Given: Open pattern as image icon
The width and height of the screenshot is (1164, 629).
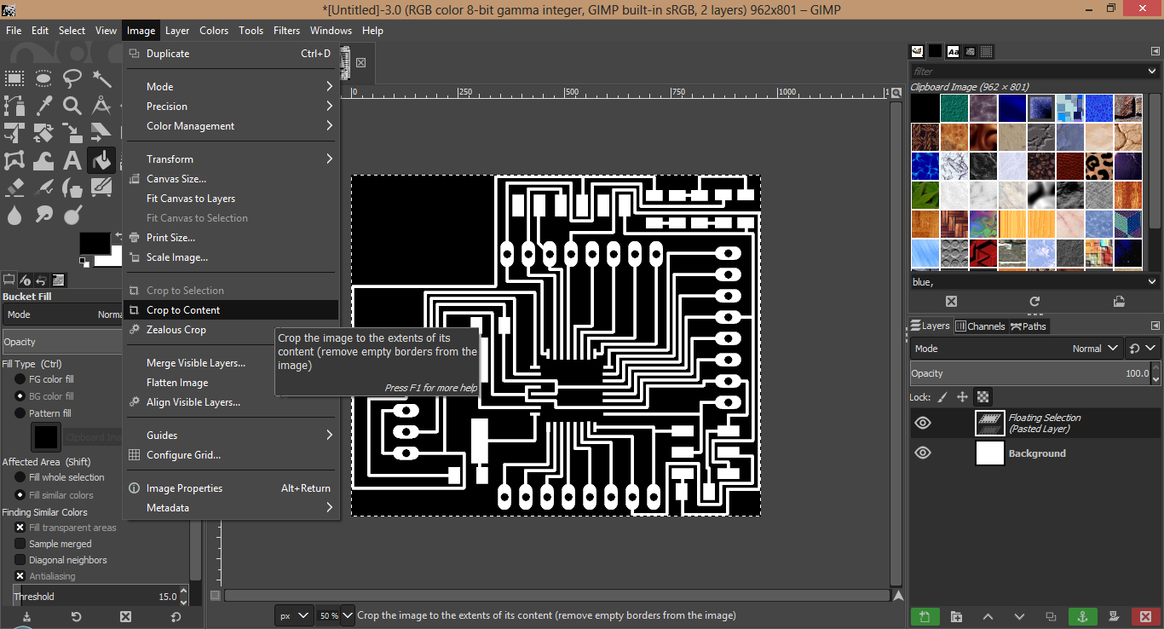Looking at the screenshot, I should [1119, 301].
